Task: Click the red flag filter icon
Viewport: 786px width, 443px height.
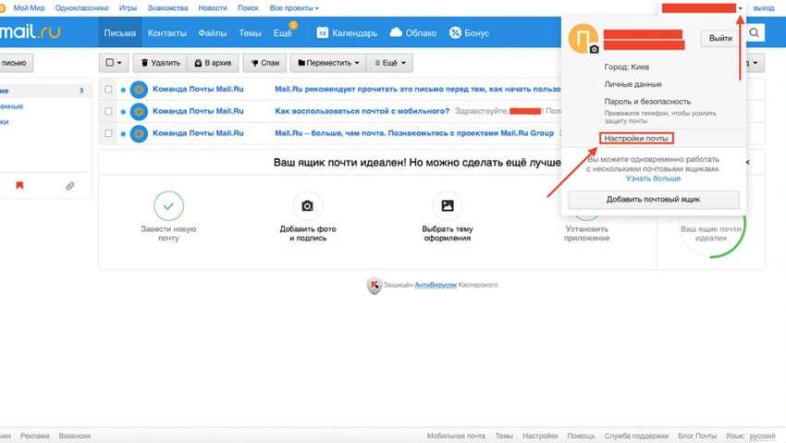Action: 19,185
